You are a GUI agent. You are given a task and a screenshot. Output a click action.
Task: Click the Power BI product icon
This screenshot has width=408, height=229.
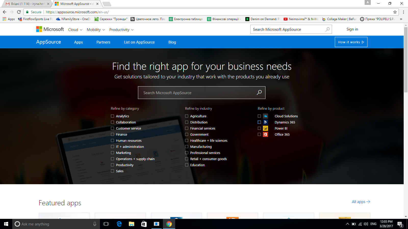[265, 128]
